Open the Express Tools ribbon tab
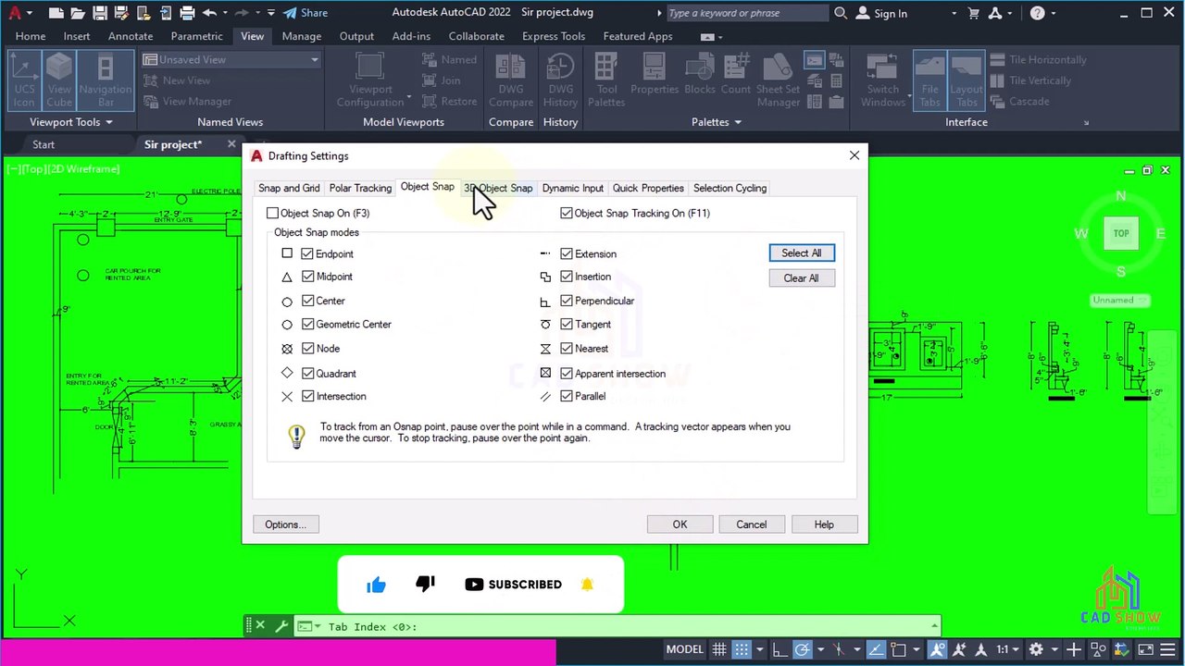The width and height of the screenshot is (1185, 666). pyautogui.click(x=554, y=36)
